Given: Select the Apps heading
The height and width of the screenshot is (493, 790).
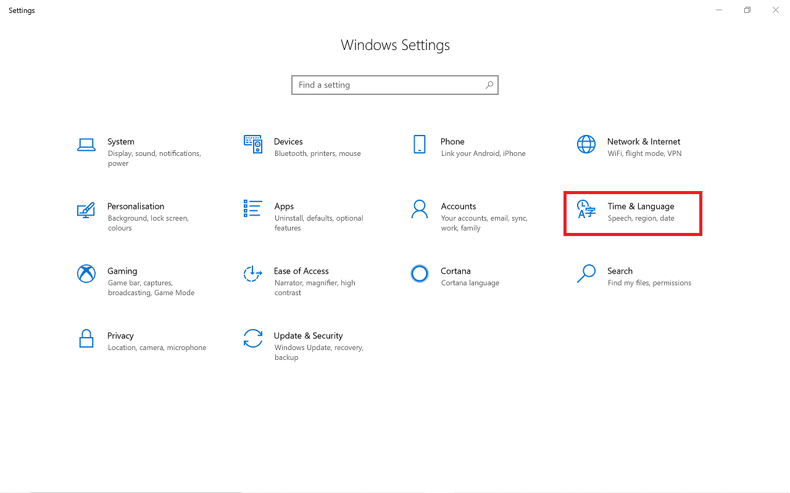Looking at the screenshot, I should [x=284, y=206].
